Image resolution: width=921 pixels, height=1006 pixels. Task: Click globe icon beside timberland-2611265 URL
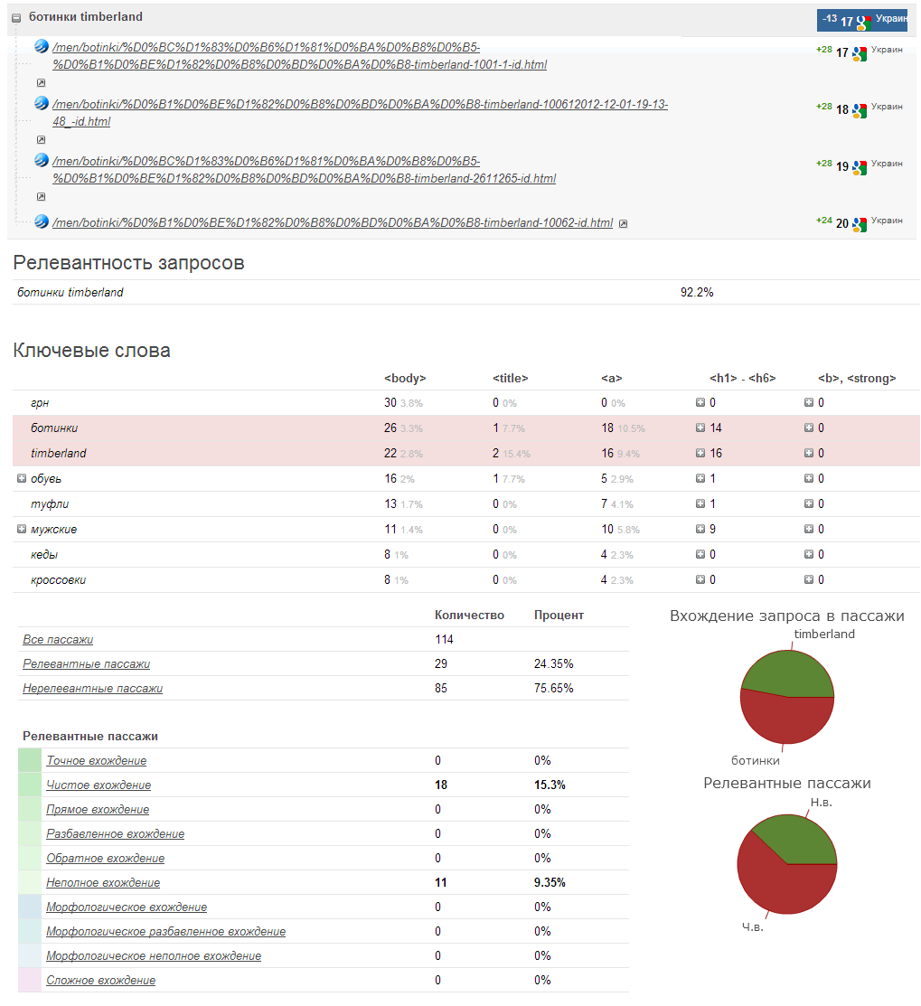tap(42, 160)
